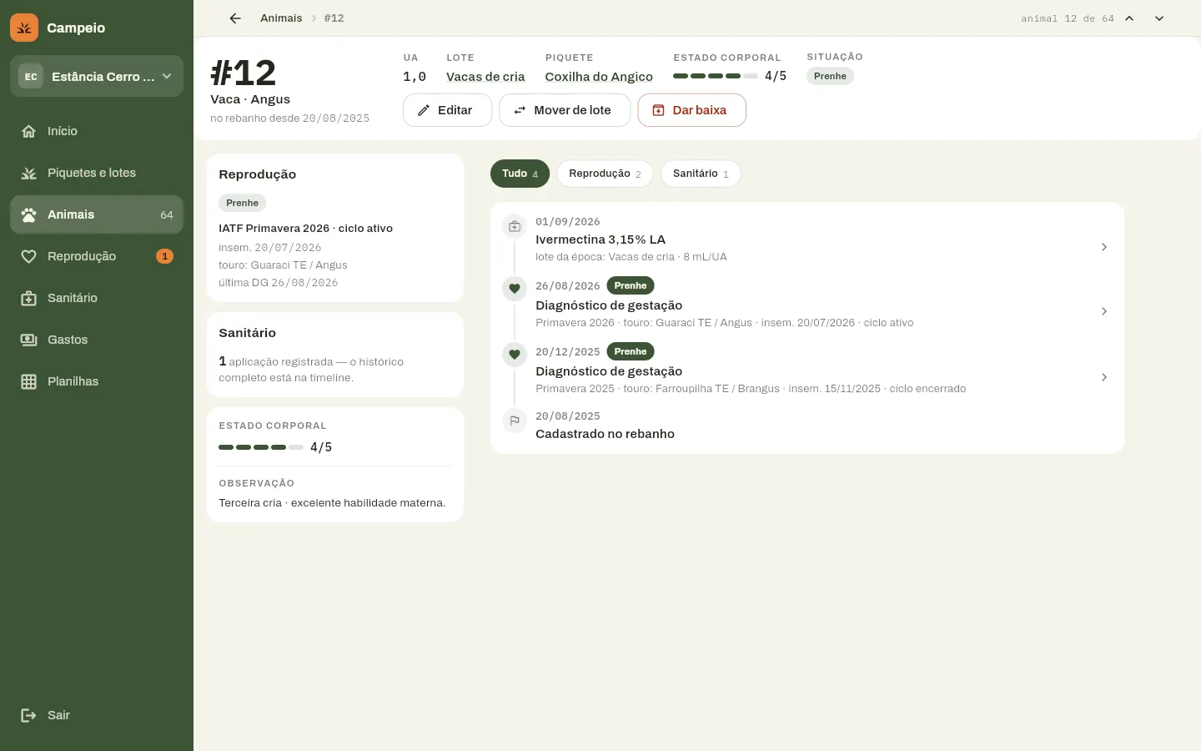Viewport: 1201px width, 751px height.
Task: Click the header body condition bar 4/5
Action: 730,76
